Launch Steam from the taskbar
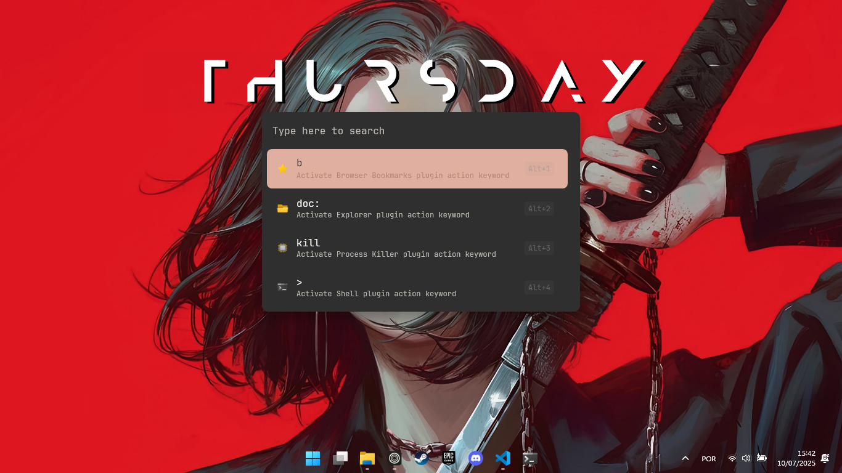Viewport: 842px width, 473px height. (x=422, y=458)
